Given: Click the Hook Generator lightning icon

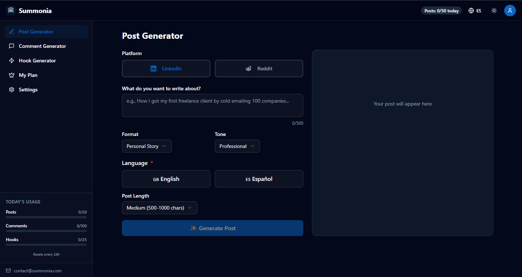Looking at the screenshot, I should [x=12, y=61].
